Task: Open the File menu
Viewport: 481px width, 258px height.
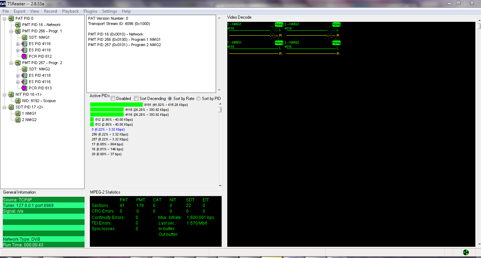Action: [6, 11]
